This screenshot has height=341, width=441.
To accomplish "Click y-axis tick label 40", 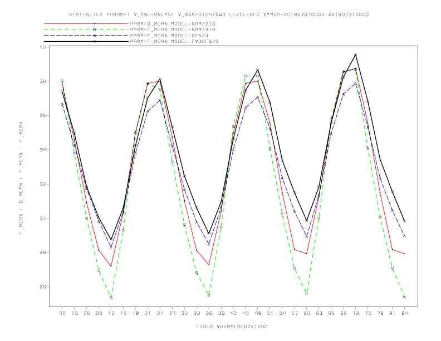I will [43, 47].
